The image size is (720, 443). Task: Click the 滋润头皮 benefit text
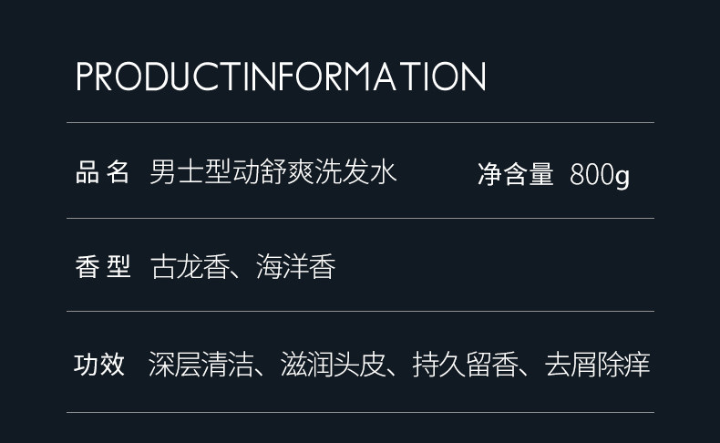coord(333,366)
